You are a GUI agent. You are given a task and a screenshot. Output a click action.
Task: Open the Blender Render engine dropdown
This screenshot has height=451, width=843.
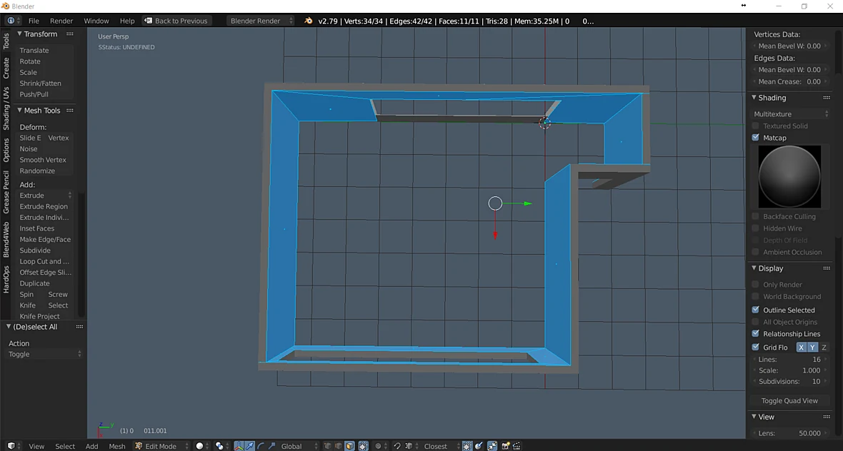[x=261, y=21]
